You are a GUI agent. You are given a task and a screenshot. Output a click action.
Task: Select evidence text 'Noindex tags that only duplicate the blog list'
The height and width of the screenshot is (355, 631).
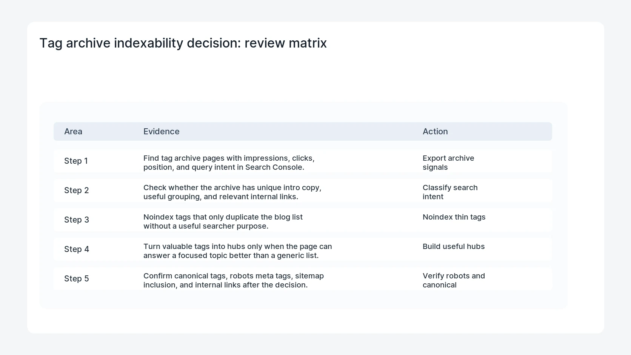point(223,217)
